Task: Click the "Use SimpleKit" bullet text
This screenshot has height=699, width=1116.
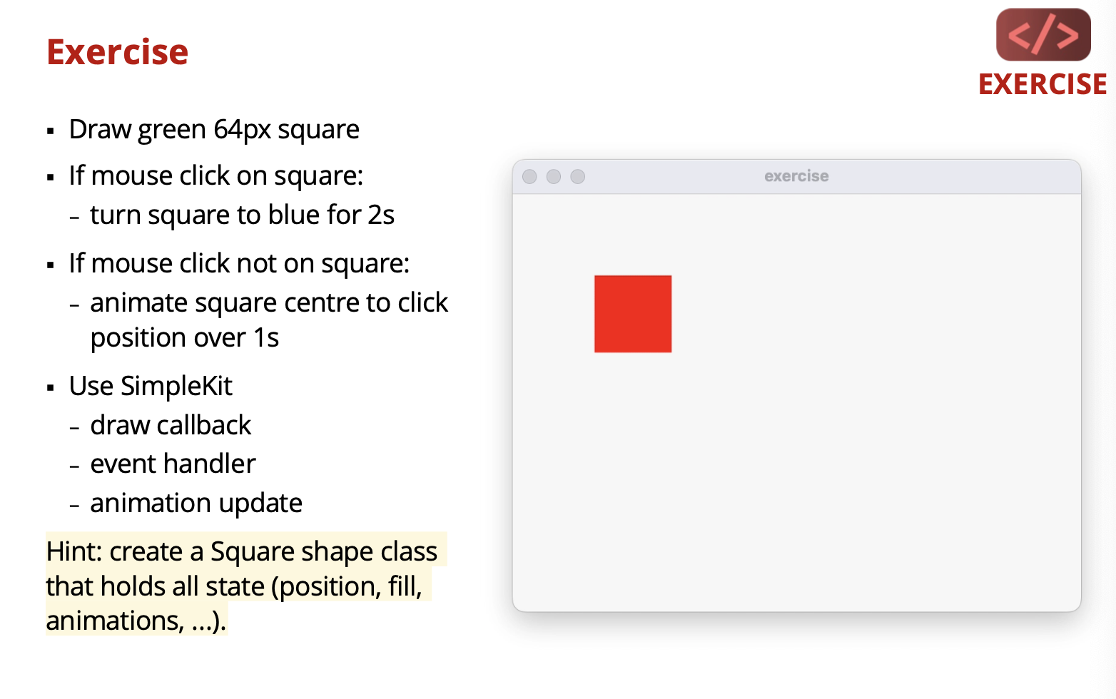Action: (x=151, y=386)
